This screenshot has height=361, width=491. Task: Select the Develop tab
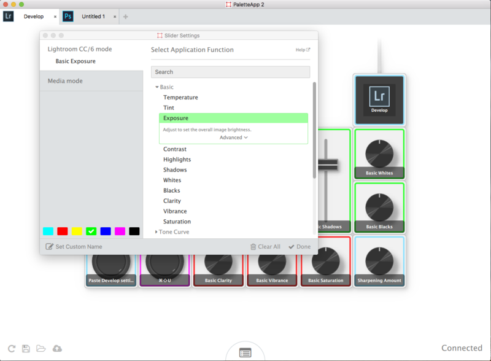pos(34,16)
